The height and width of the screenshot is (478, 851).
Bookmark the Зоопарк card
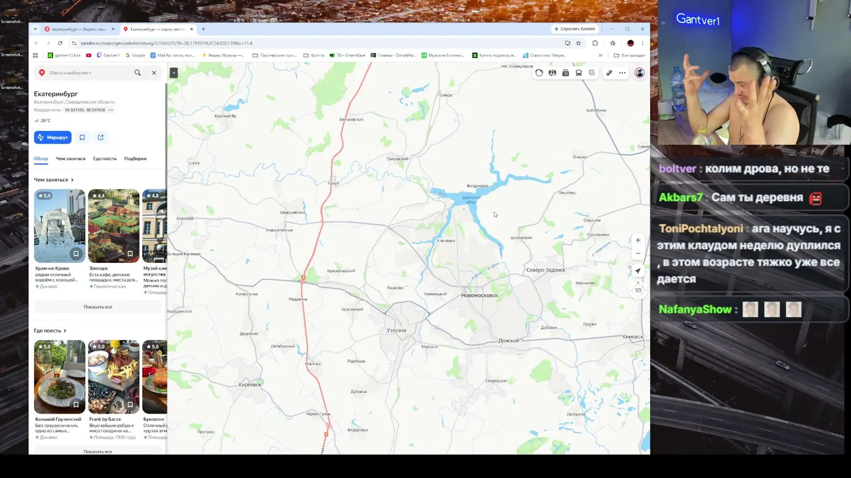[130, 254]
